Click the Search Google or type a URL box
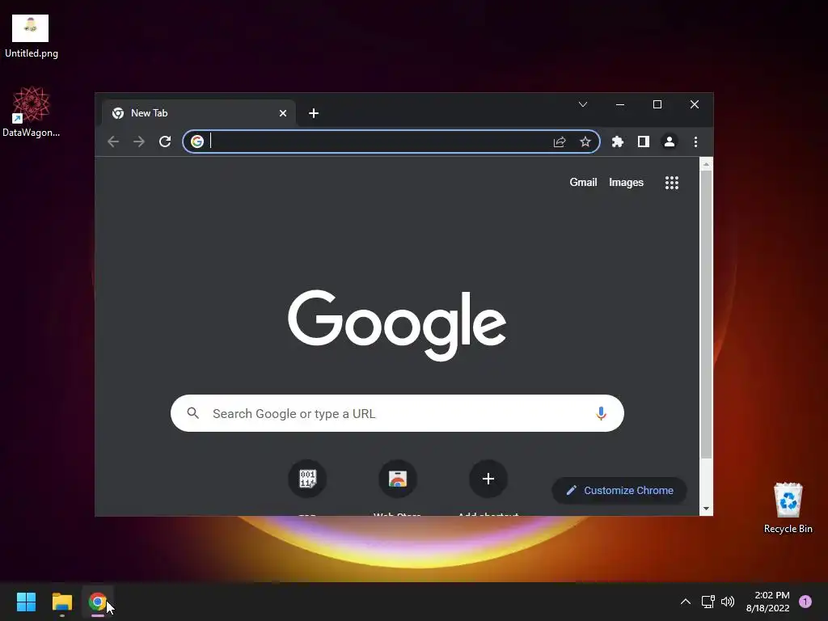Image resolution: width=828 pixels, height=621 pixels. click(x=397, y=413)
